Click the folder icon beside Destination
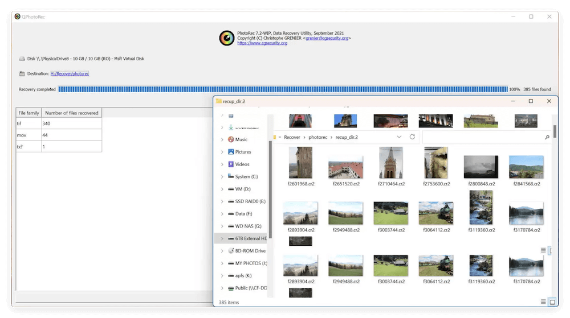Image resolution: width=570 pixels, height=318 pixels. pos(22,73)
